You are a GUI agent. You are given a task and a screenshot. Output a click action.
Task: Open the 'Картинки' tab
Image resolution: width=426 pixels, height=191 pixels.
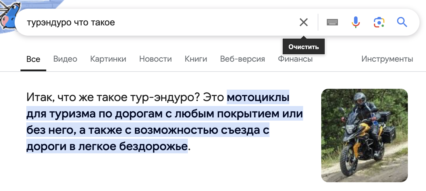pyautogui.click(x=108, y=59)
